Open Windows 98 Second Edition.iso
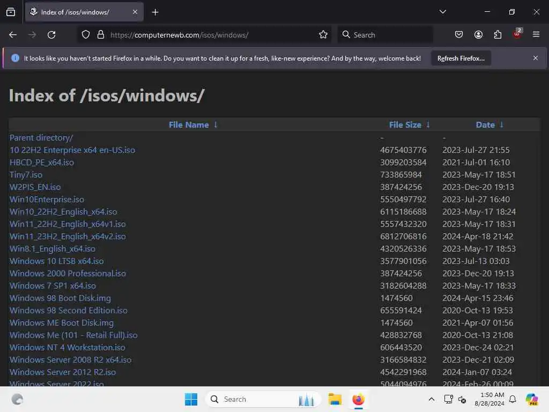 (x=68, y=311)
